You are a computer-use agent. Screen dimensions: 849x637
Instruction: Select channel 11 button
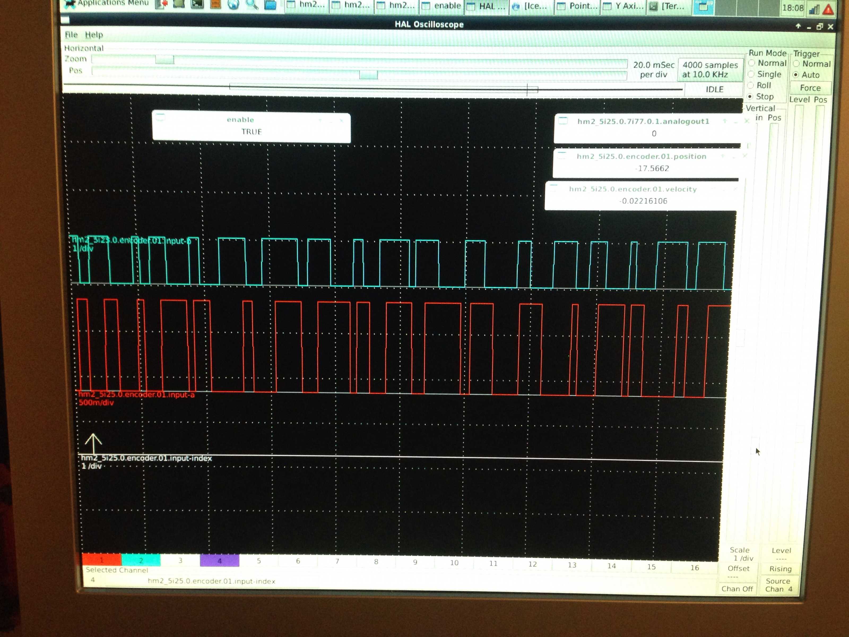[493, 564]
